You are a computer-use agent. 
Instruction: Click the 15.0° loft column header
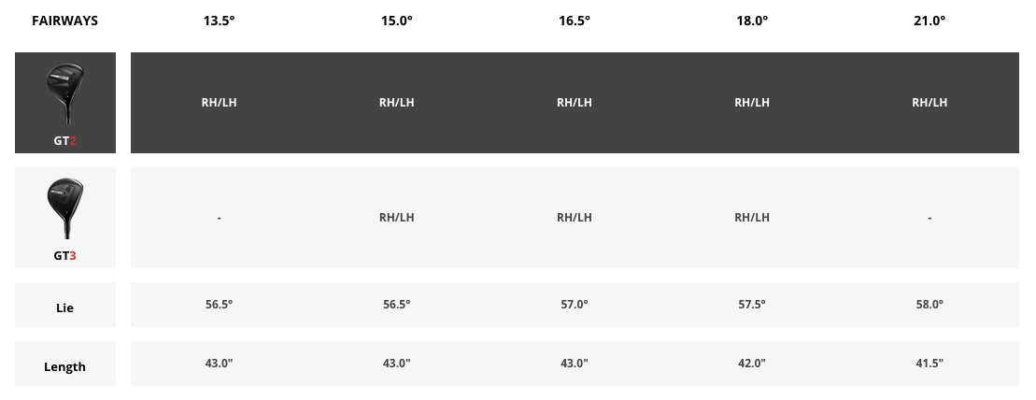point(396,21)
